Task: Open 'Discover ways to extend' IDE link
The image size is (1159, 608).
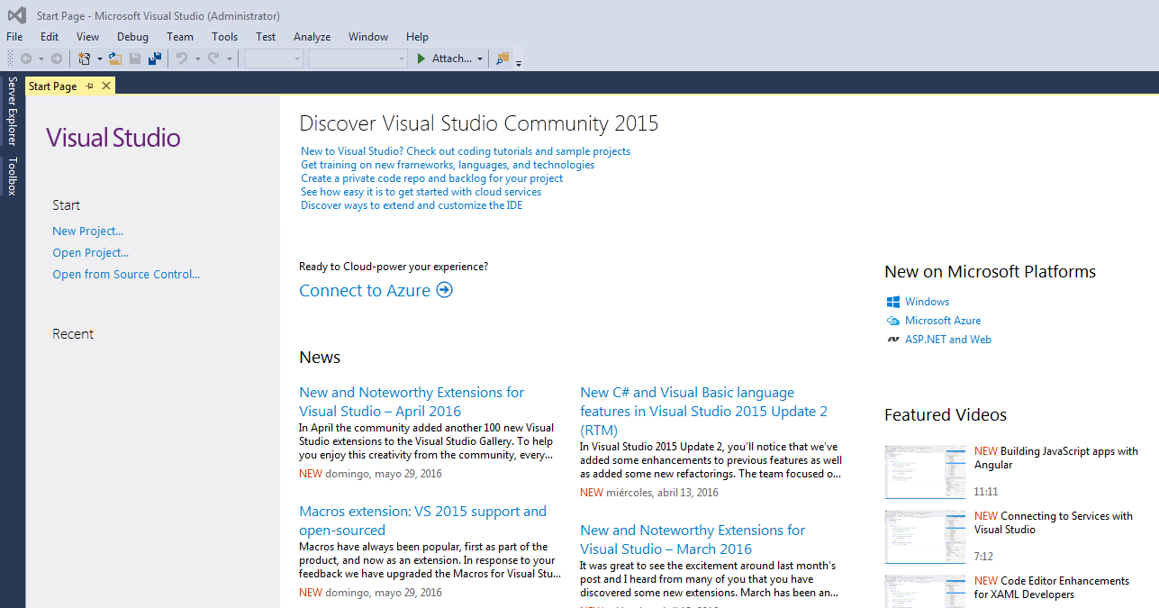Action: [x=412, y=205]
